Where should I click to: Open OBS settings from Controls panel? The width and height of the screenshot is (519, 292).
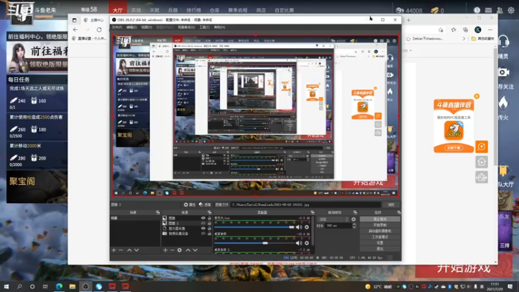(x=380, y=243)
